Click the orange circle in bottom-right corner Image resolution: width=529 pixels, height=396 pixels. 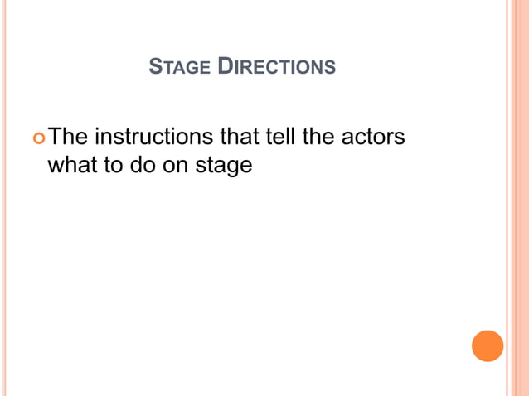click(x=488, y=345)
